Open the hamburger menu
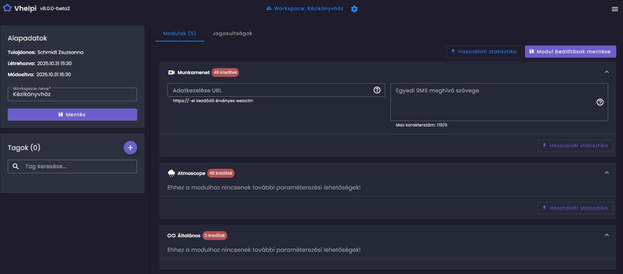The image size is (623, 274). pos(614,9)
